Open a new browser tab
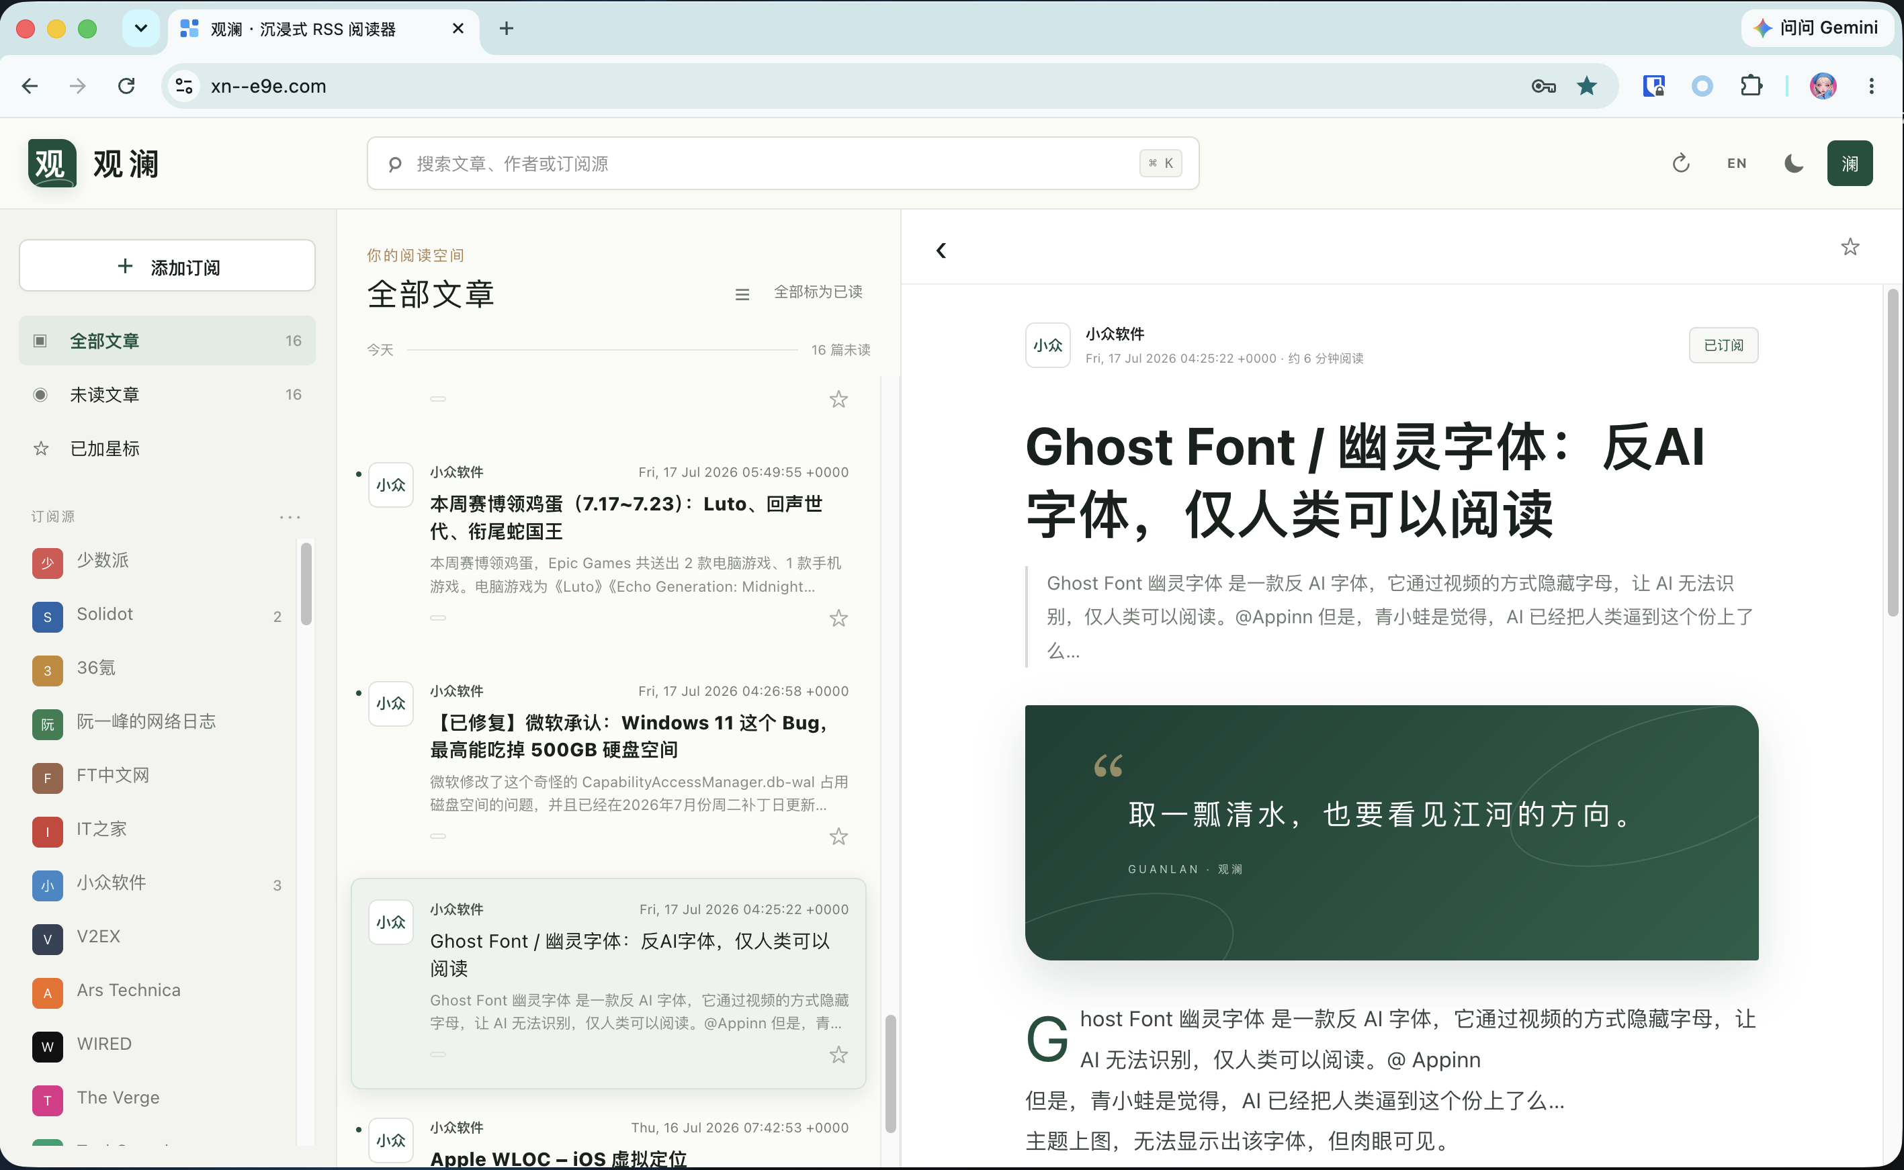 point(506,29)
